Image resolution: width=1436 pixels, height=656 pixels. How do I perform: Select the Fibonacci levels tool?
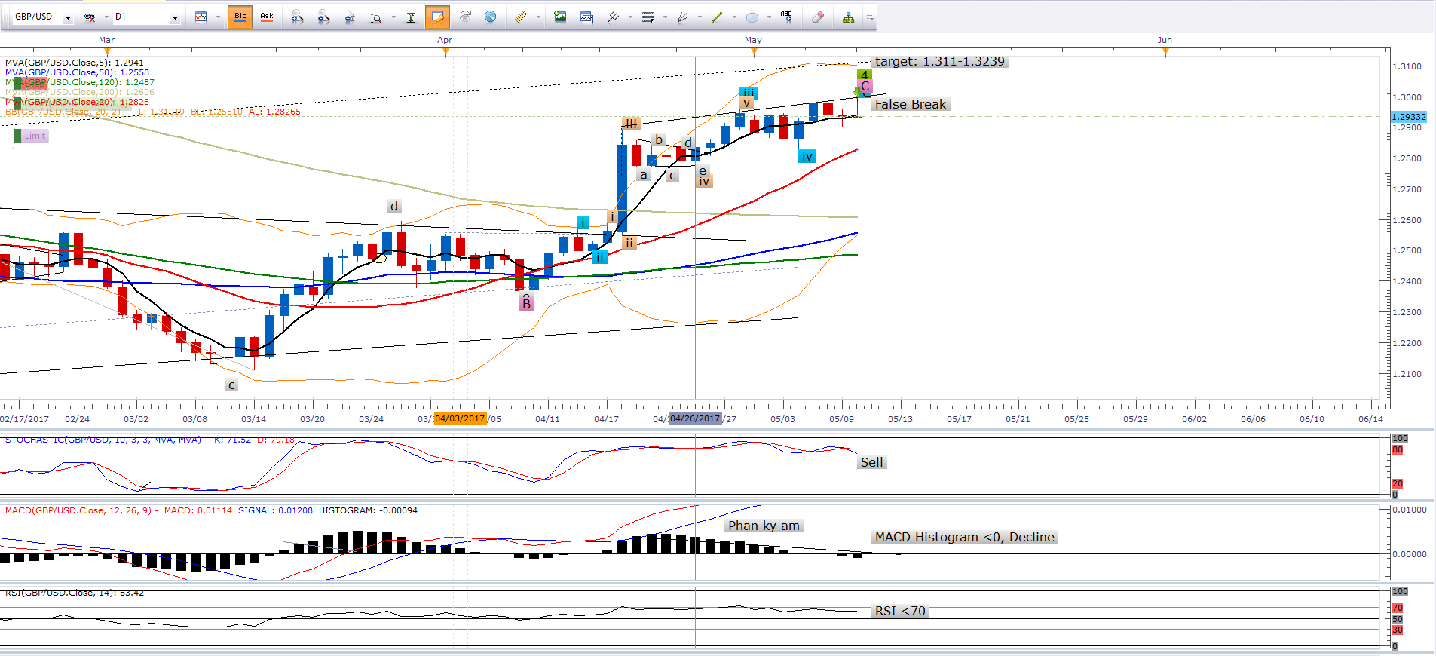pyautogui.click(x=648, y=17)
